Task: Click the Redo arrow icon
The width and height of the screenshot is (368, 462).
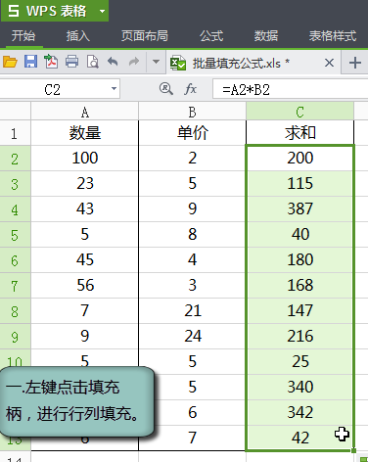Action: [134, 61]
